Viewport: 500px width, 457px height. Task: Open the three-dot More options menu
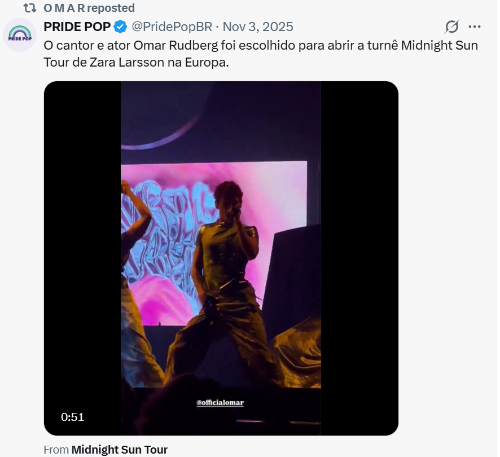point(475,27)
